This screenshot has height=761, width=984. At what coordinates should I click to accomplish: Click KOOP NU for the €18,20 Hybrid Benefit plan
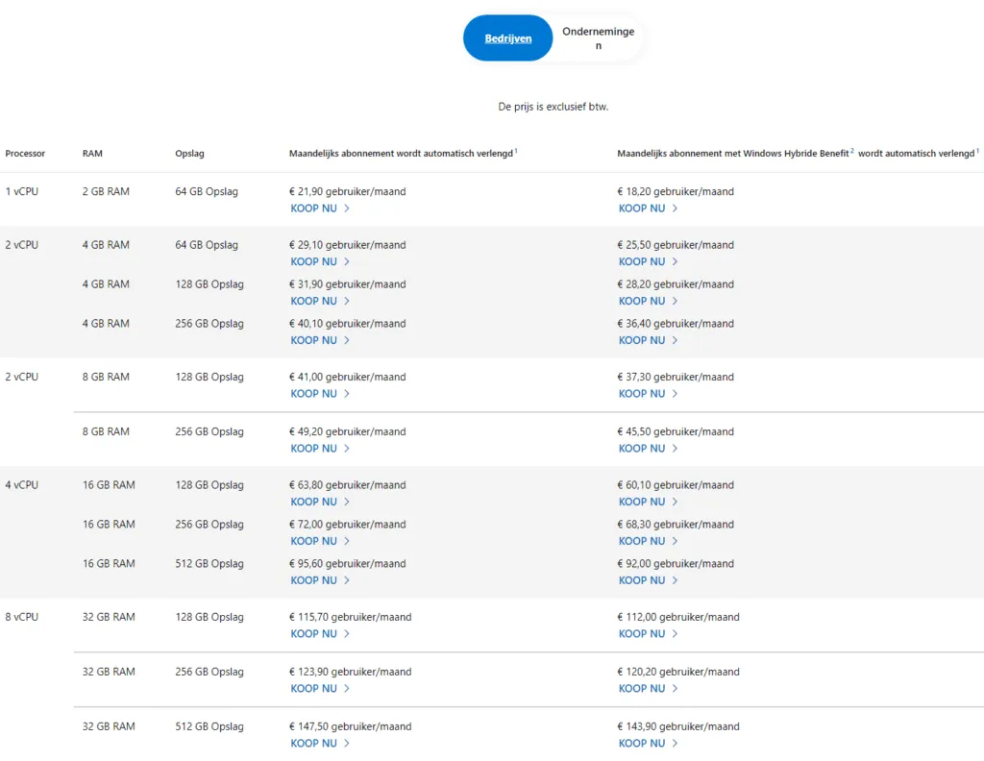[642, 209]
